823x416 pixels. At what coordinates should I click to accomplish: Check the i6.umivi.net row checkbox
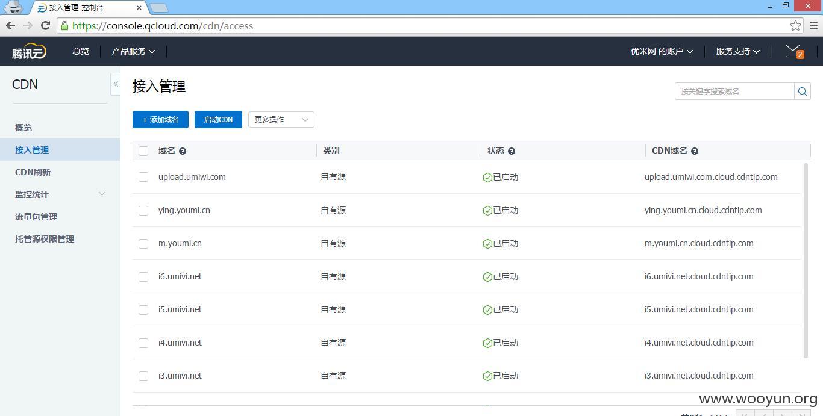(x=143, y=277)
